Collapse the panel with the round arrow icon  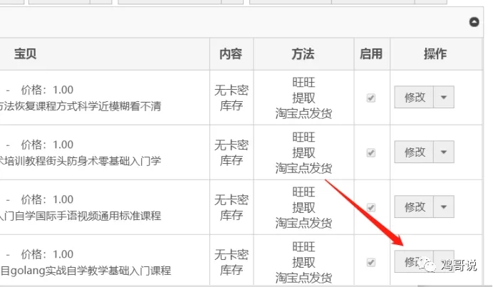(474, 22)
